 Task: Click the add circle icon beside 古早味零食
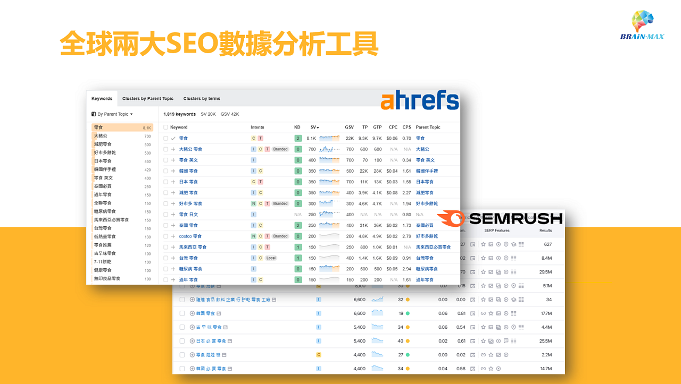pyautogui.click(x=193, y=327)
